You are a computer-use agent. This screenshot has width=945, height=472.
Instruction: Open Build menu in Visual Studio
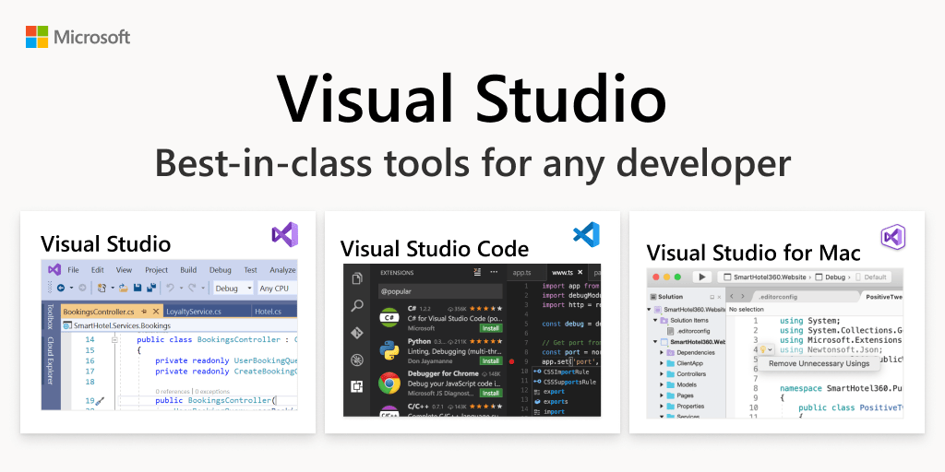pyautogui.click(x=188, y=270)
